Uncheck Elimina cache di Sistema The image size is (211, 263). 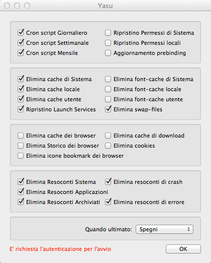(21, 79)
